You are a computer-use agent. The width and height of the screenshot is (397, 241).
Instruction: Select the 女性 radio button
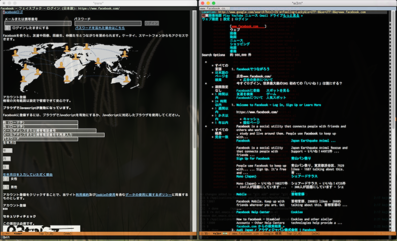(6, 179)
